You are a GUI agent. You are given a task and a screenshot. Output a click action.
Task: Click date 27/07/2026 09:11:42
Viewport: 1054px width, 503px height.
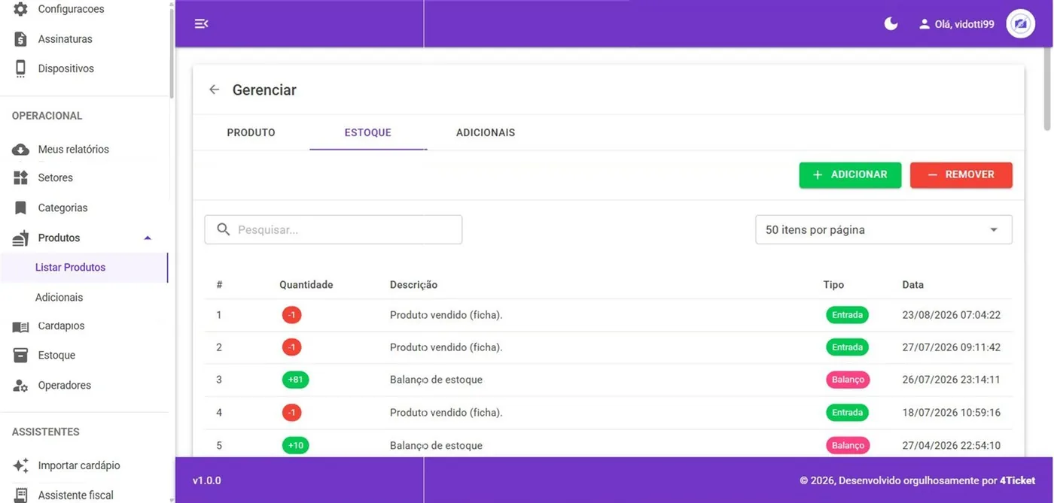pyautogui.click(x=952, y=347)
